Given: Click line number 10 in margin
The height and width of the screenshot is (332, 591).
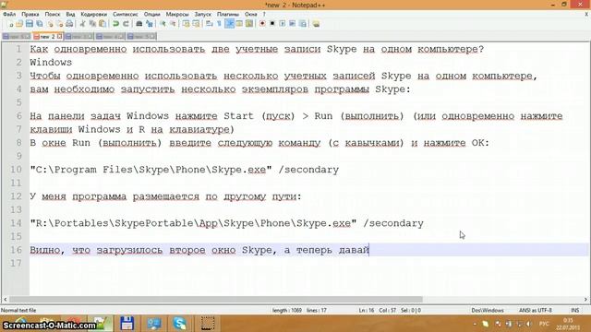Looking at the screenshot, I should (17, 170).
